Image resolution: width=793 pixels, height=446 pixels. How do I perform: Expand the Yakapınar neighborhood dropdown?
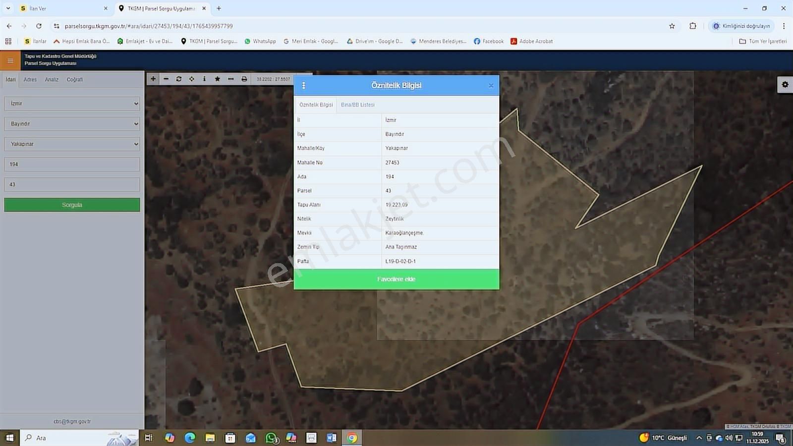(72, 144)
